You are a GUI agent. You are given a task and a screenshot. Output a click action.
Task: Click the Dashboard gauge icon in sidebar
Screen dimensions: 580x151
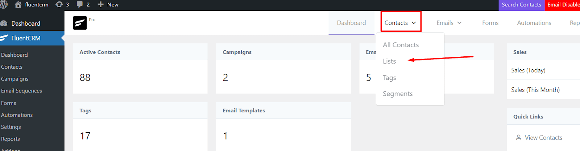[4, 23]
